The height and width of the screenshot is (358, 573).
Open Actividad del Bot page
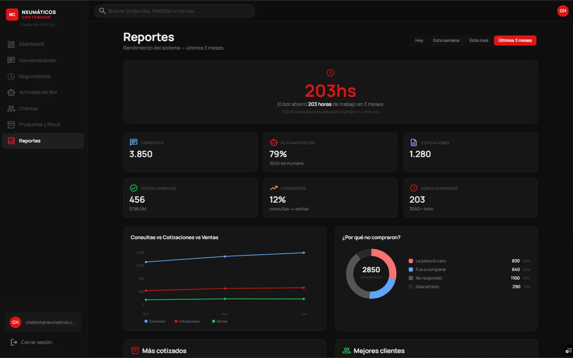click(43, 92)
